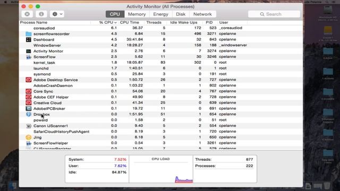Sort by CPU Time column
The height and width of the screenshot is (191, 340).
tap(130, 22)
